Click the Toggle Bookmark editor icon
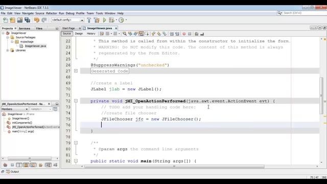This screenshot has height=184, width=327. coord(165,34)
